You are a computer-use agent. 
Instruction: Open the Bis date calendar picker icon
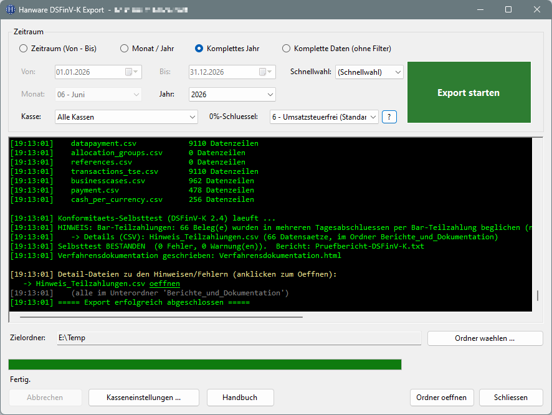coord(265,72)
